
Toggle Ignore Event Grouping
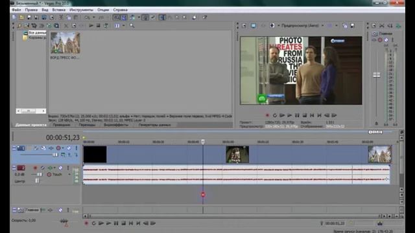point(152,17)
